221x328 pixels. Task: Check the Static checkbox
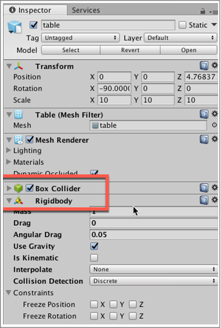[182, 25]
